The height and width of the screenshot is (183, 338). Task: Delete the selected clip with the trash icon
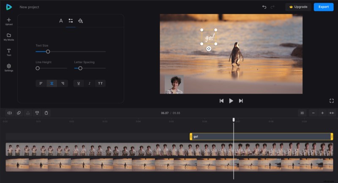(x=46, y=113)
